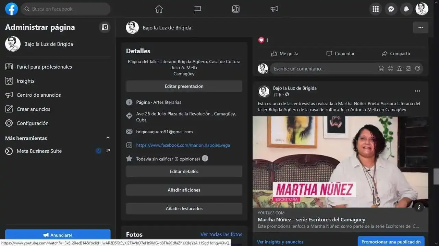439x246 pixels.
Task: Open the Martha Núñez post's three-dots menu
Action: click(417, 91)
